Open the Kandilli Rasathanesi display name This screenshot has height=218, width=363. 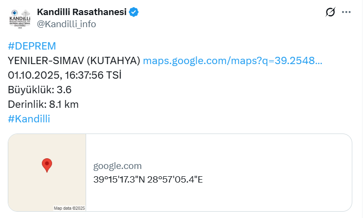tap(82, 12)
